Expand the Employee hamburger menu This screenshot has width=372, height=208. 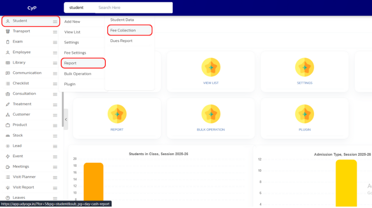[x=55, y=52]
